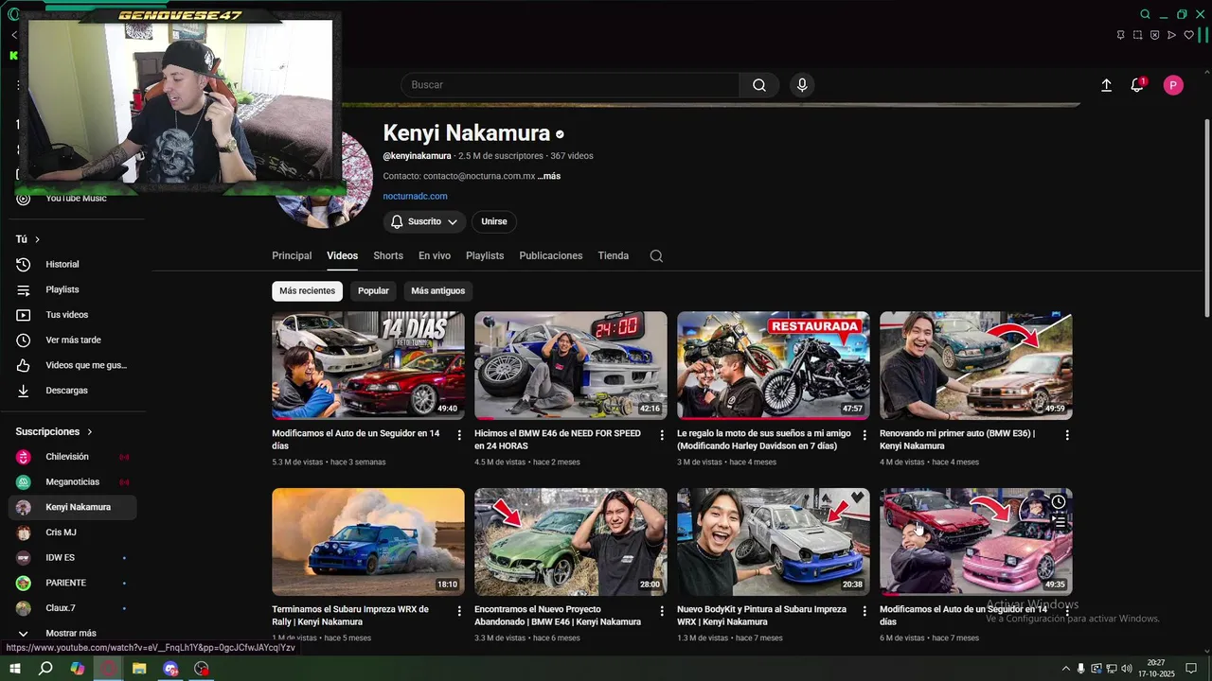
Task: Expand Suscripciones section header
Action: point(55,432)
